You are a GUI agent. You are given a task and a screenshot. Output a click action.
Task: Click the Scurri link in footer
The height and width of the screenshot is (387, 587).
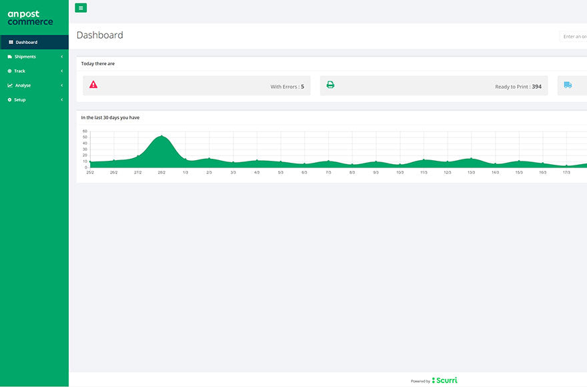tap(446, 380)
